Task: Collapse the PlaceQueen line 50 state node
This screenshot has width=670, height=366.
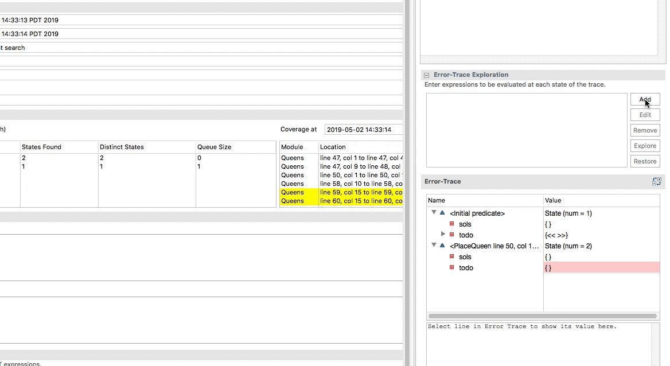Action: pyautogui.click(x=434, y=246)
